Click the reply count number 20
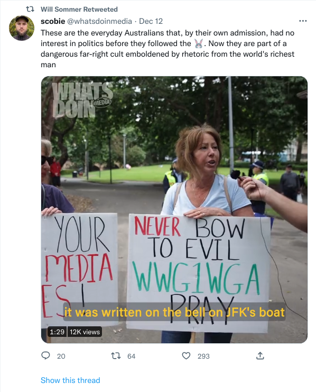The image size is (316, 392). pos(61,356)
